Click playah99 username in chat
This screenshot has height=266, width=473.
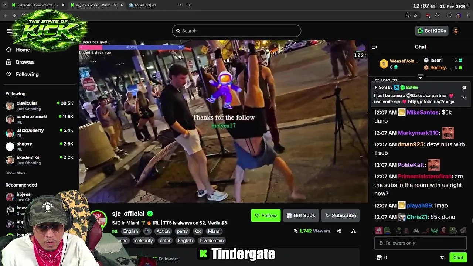pyautogui.click(x=419, y=205)
